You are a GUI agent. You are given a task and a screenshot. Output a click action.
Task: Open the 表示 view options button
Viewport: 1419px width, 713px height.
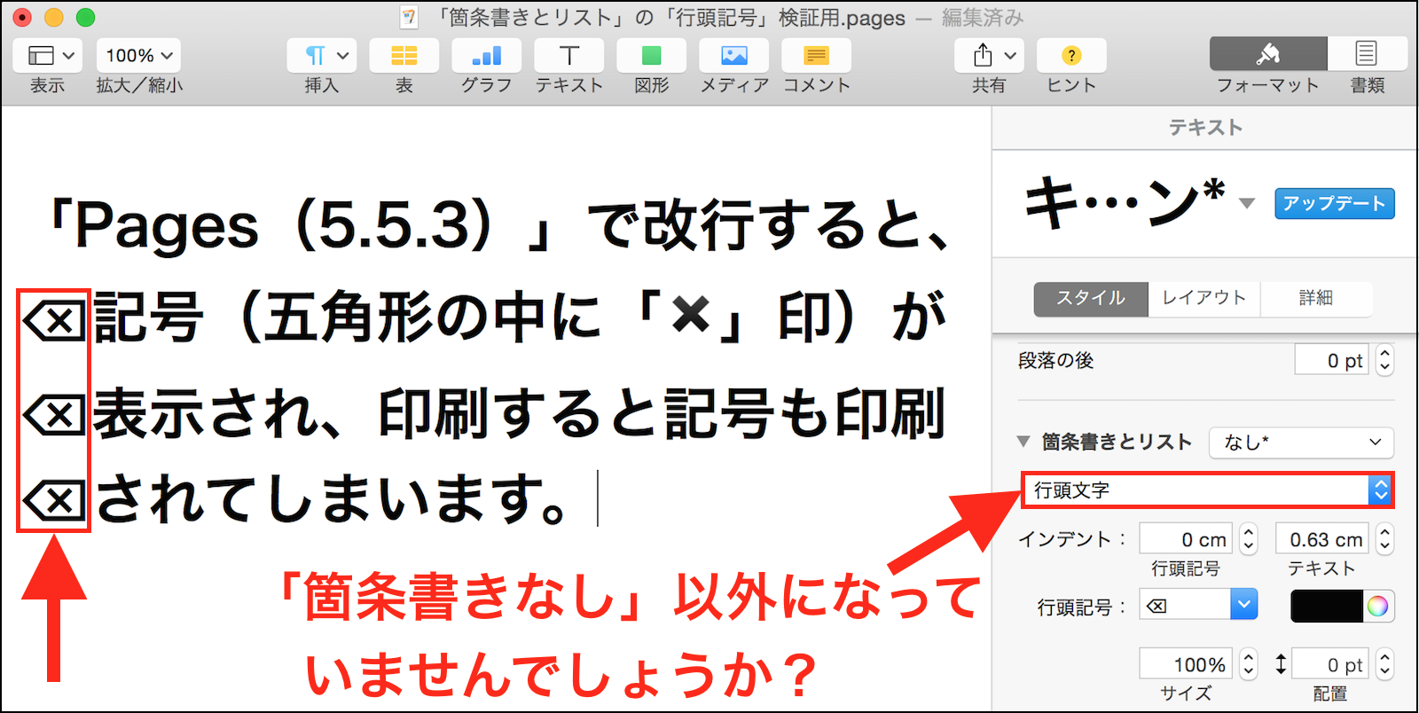click(48, 55)
